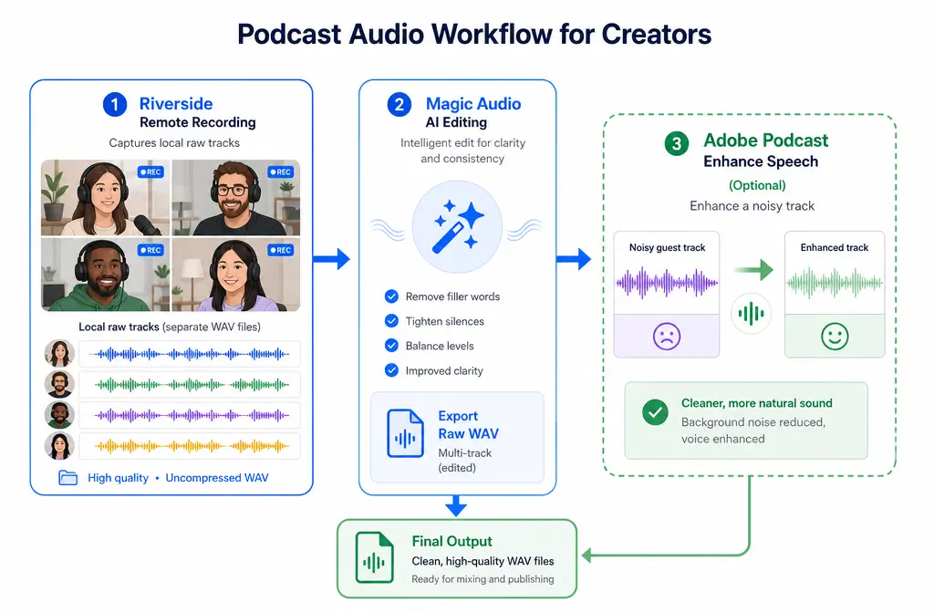This screenshot has height=613, width=934.
Task: Select the green hoodie man video tile
Action: [x=106, y=275]
